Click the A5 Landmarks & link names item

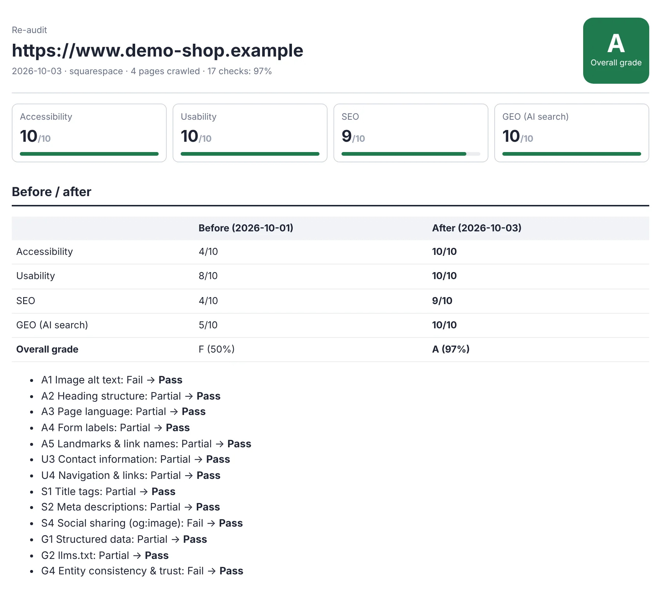click(146, 444)
